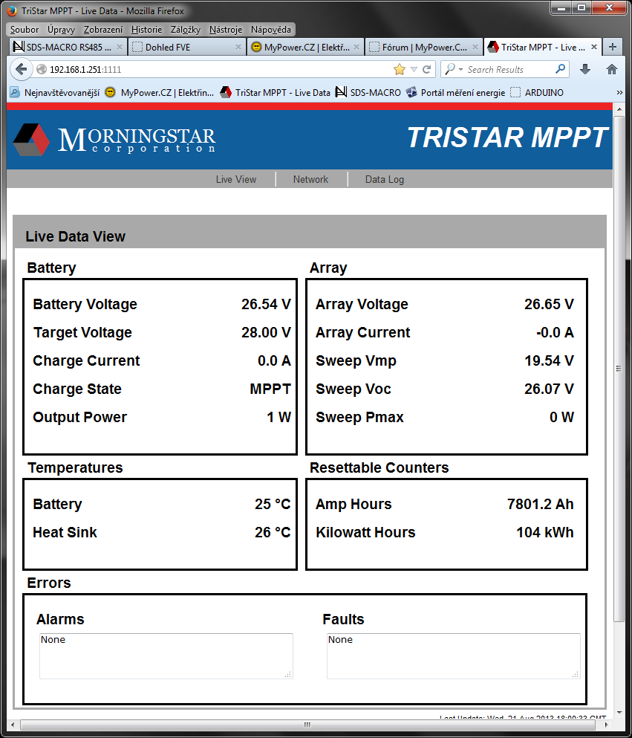
Task: Reload the page using the refresh icon
Action: 426,70
